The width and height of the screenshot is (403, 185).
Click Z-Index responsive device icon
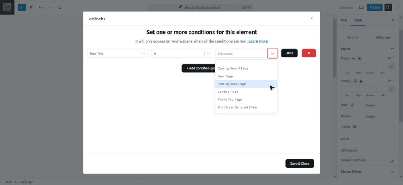point(355,127)
